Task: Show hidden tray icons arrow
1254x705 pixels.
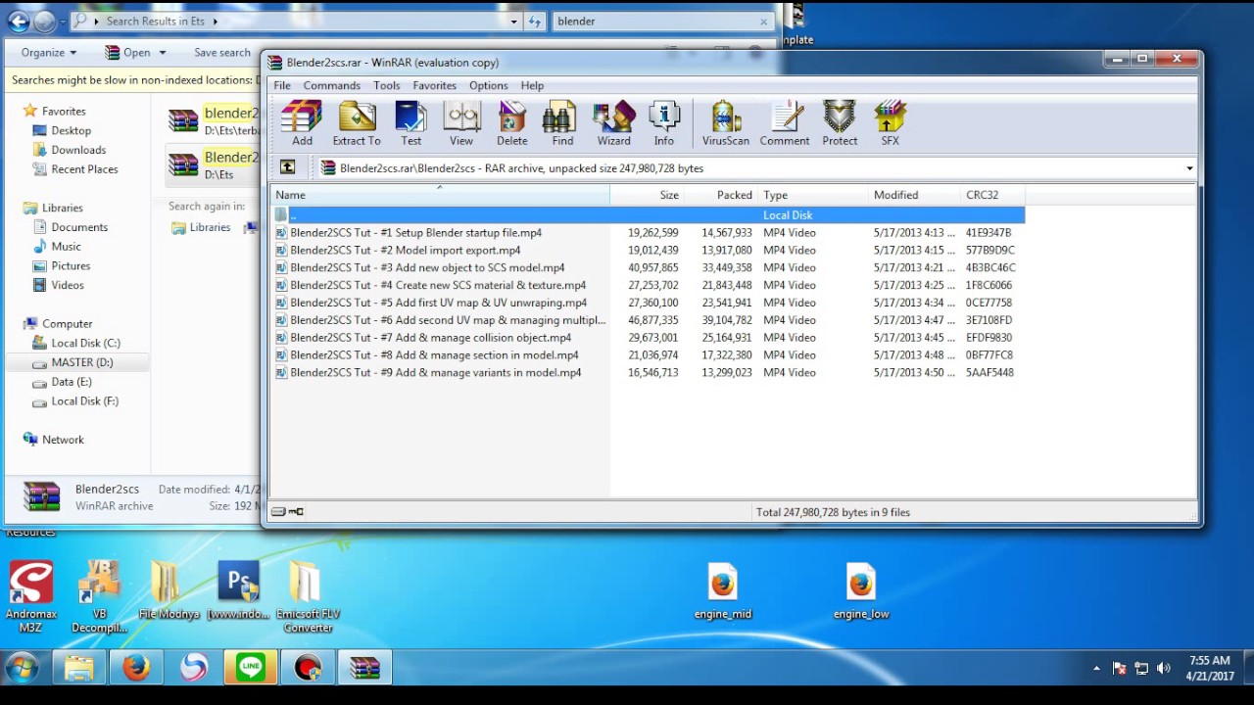Action: [1096, 669]
